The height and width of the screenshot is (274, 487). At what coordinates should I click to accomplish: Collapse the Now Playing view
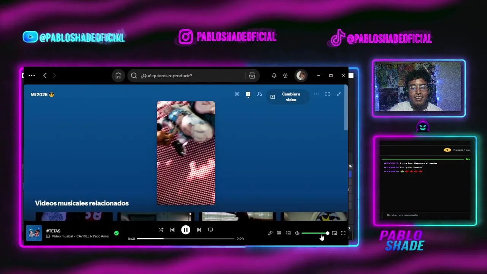click(x=339, y=94)
